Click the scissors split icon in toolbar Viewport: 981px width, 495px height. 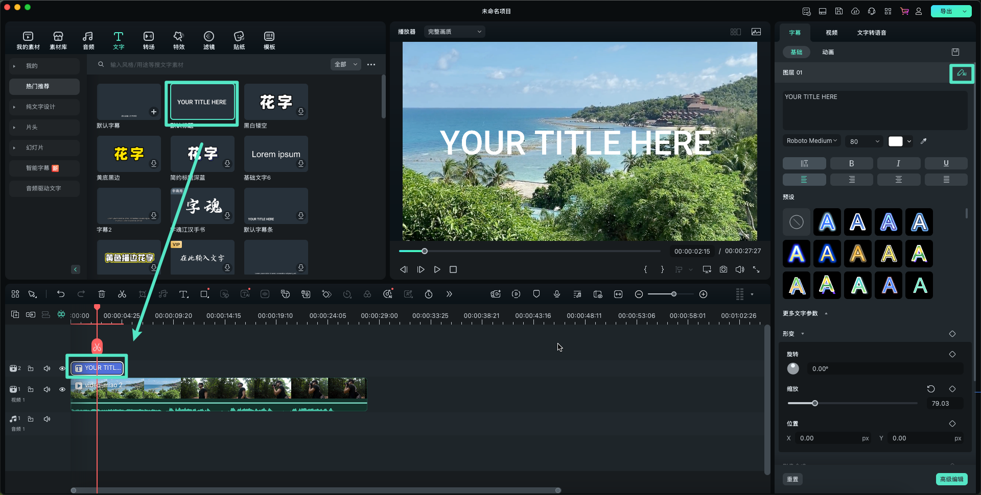click(x=122, y=294)
